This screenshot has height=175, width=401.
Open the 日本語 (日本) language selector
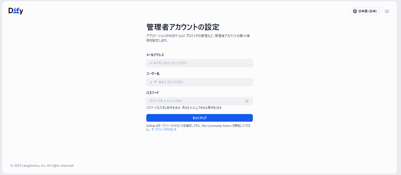click(x=364, y=11)
